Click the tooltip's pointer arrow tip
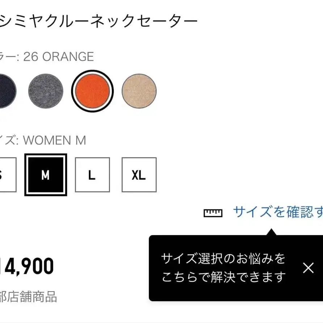The image size is (323, 323). pos(270,230)
